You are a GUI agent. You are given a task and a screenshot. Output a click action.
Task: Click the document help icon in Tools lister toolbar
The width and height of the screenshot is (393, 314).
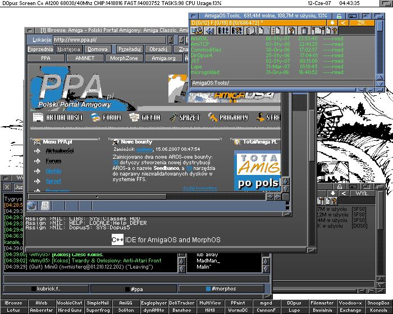tap(331, 31)
